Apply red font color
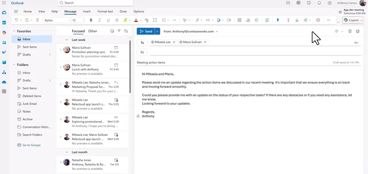Viewport: 368px width, 174px height. point(136,20)
